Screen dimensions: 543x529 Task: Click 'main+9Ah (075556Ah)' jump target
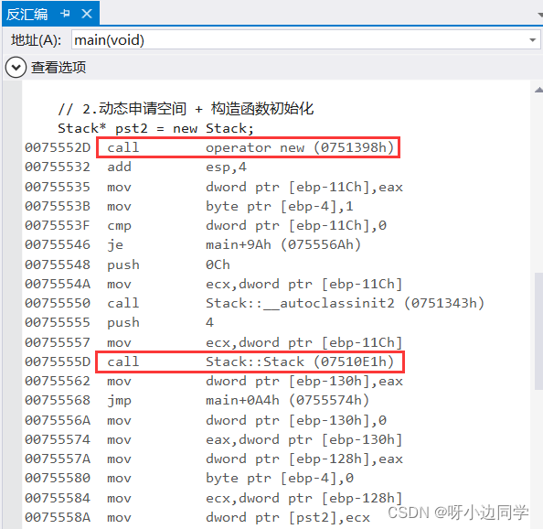point(283,244)
